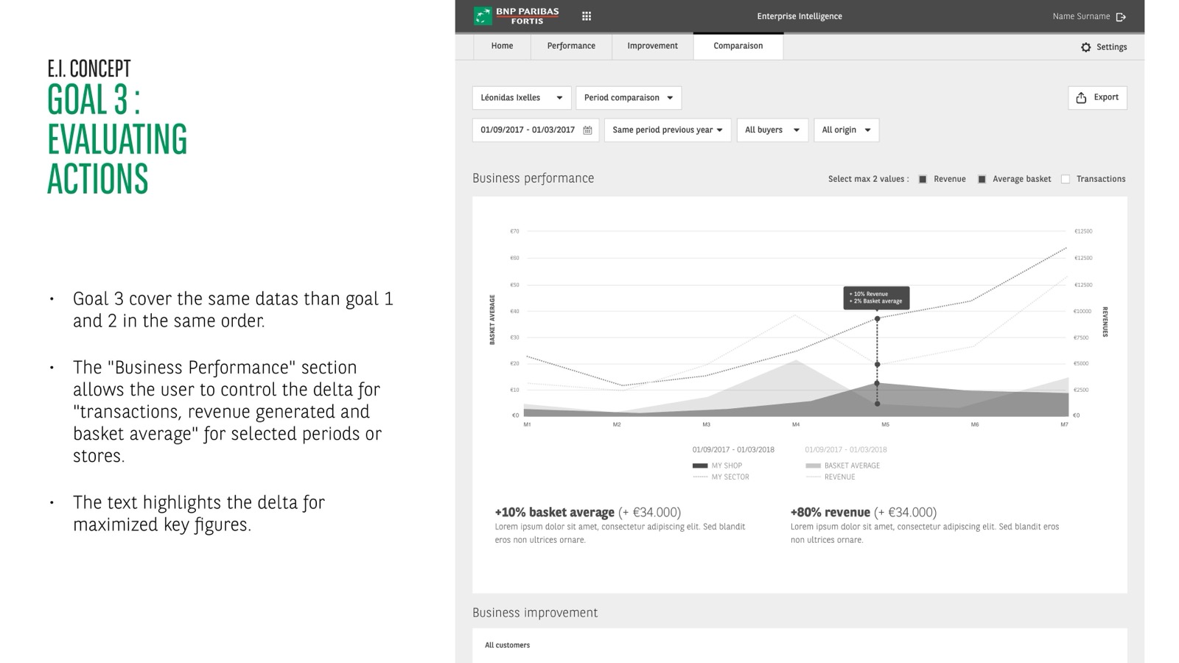The height and width of the screenshot is (663, 1179).
Task: Uncheck the Average basket checkbox
Action: [x=982, y=179]
